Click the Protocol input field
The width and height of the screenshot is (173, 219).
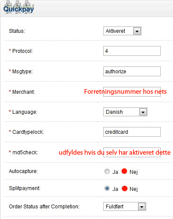tap(132, 51)
